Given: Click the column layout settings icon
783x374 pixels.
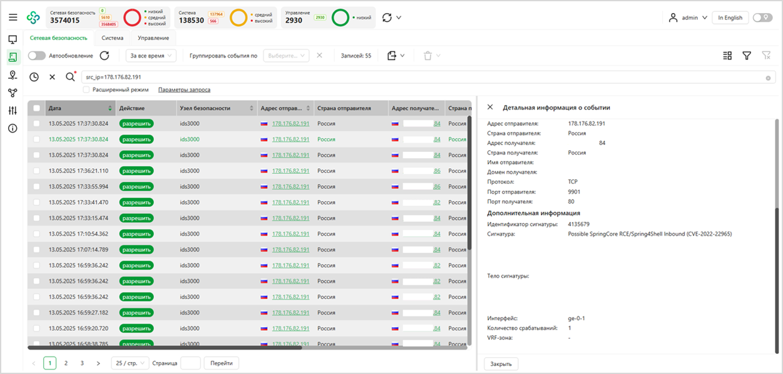Looking at the screenshot, I should pyautogui.click(x=727, y=56).
